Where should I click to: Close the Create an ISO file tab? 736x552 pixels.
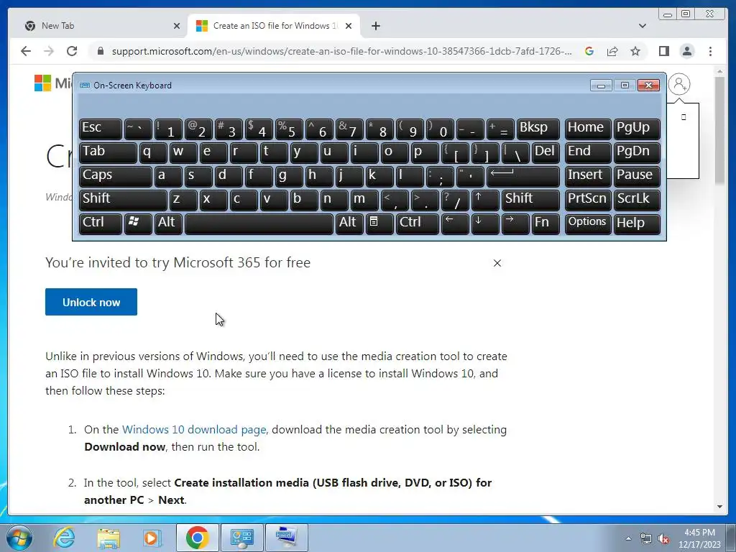click(349, 26)
